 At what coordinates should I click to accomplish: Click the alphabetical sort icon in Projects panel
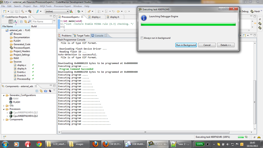[x=15, y=22]
